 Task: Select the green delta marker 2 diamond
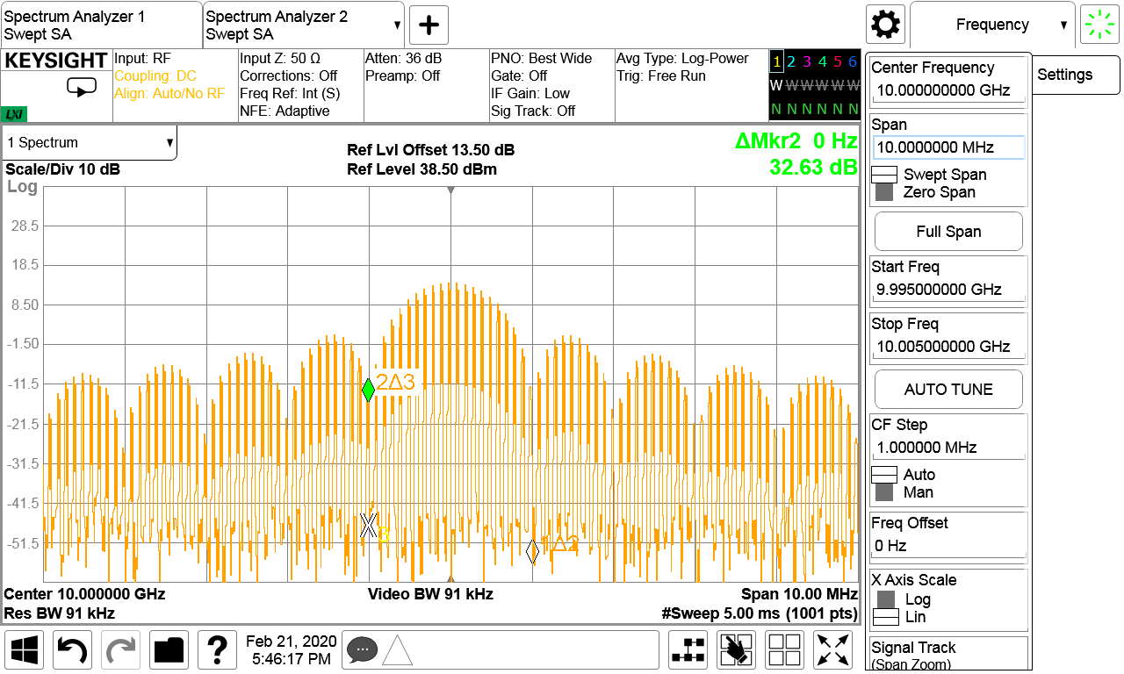tap(369, 391)
